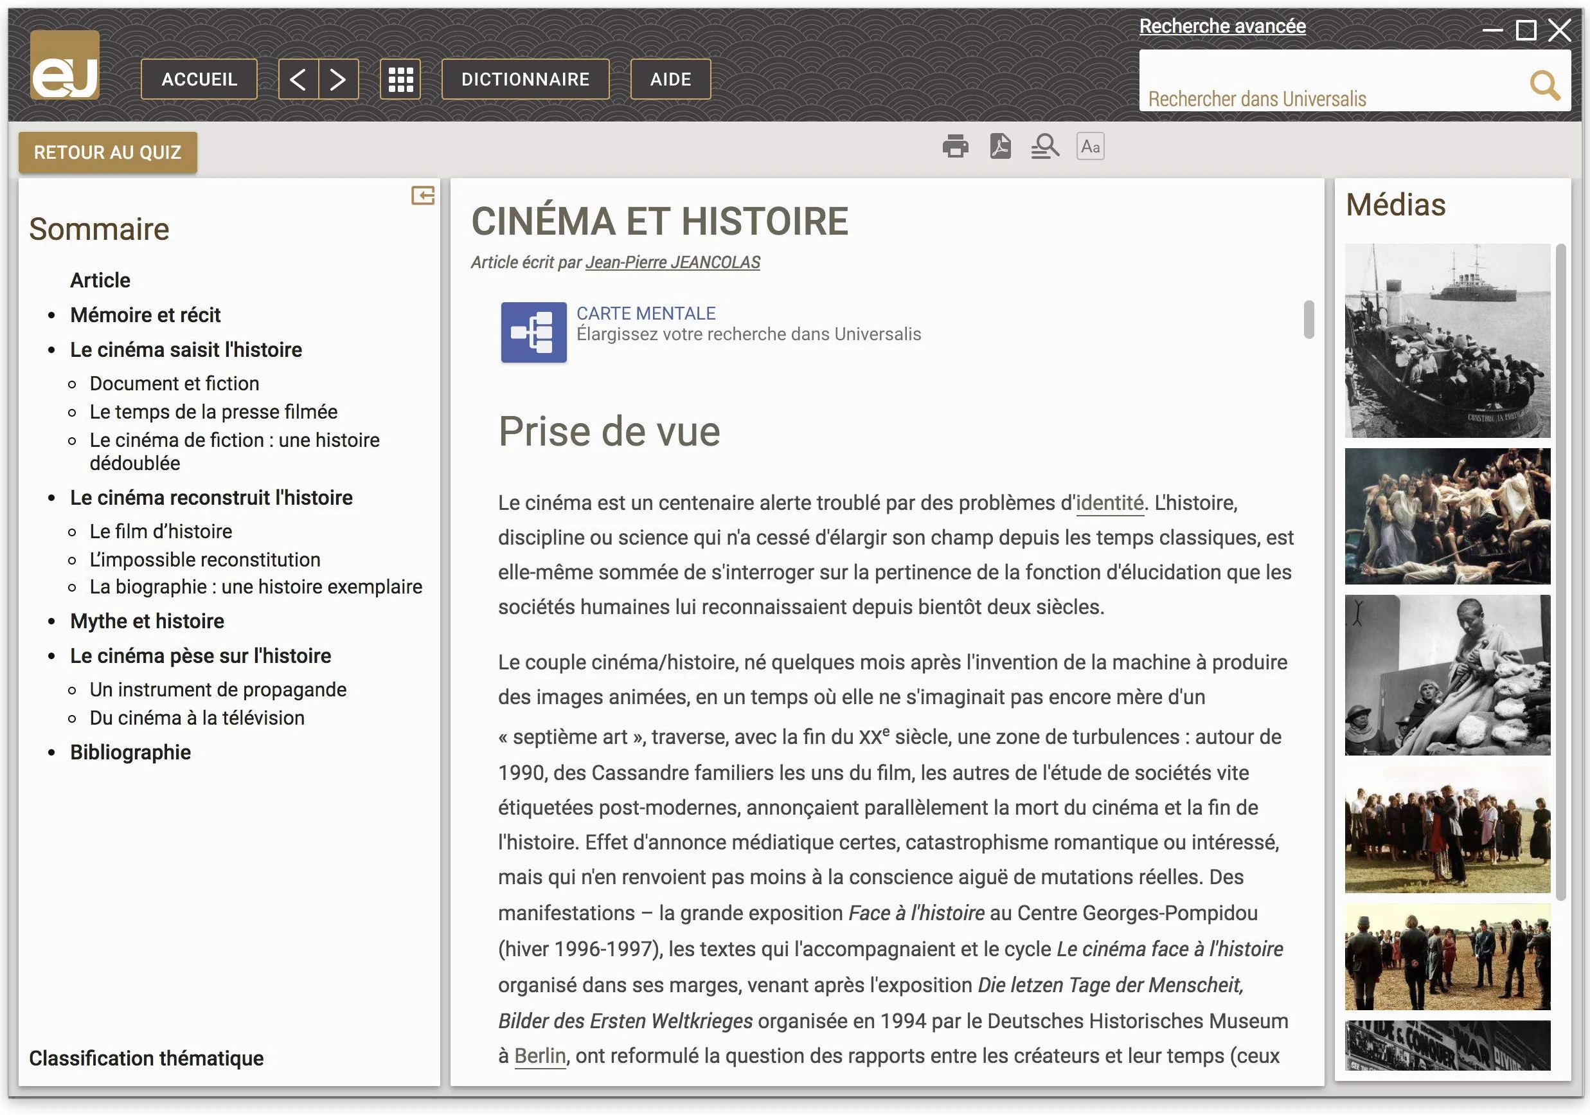Open the find-in-article search icon
This screenshot has height=1115, width=1590.
pos(1045,146)
